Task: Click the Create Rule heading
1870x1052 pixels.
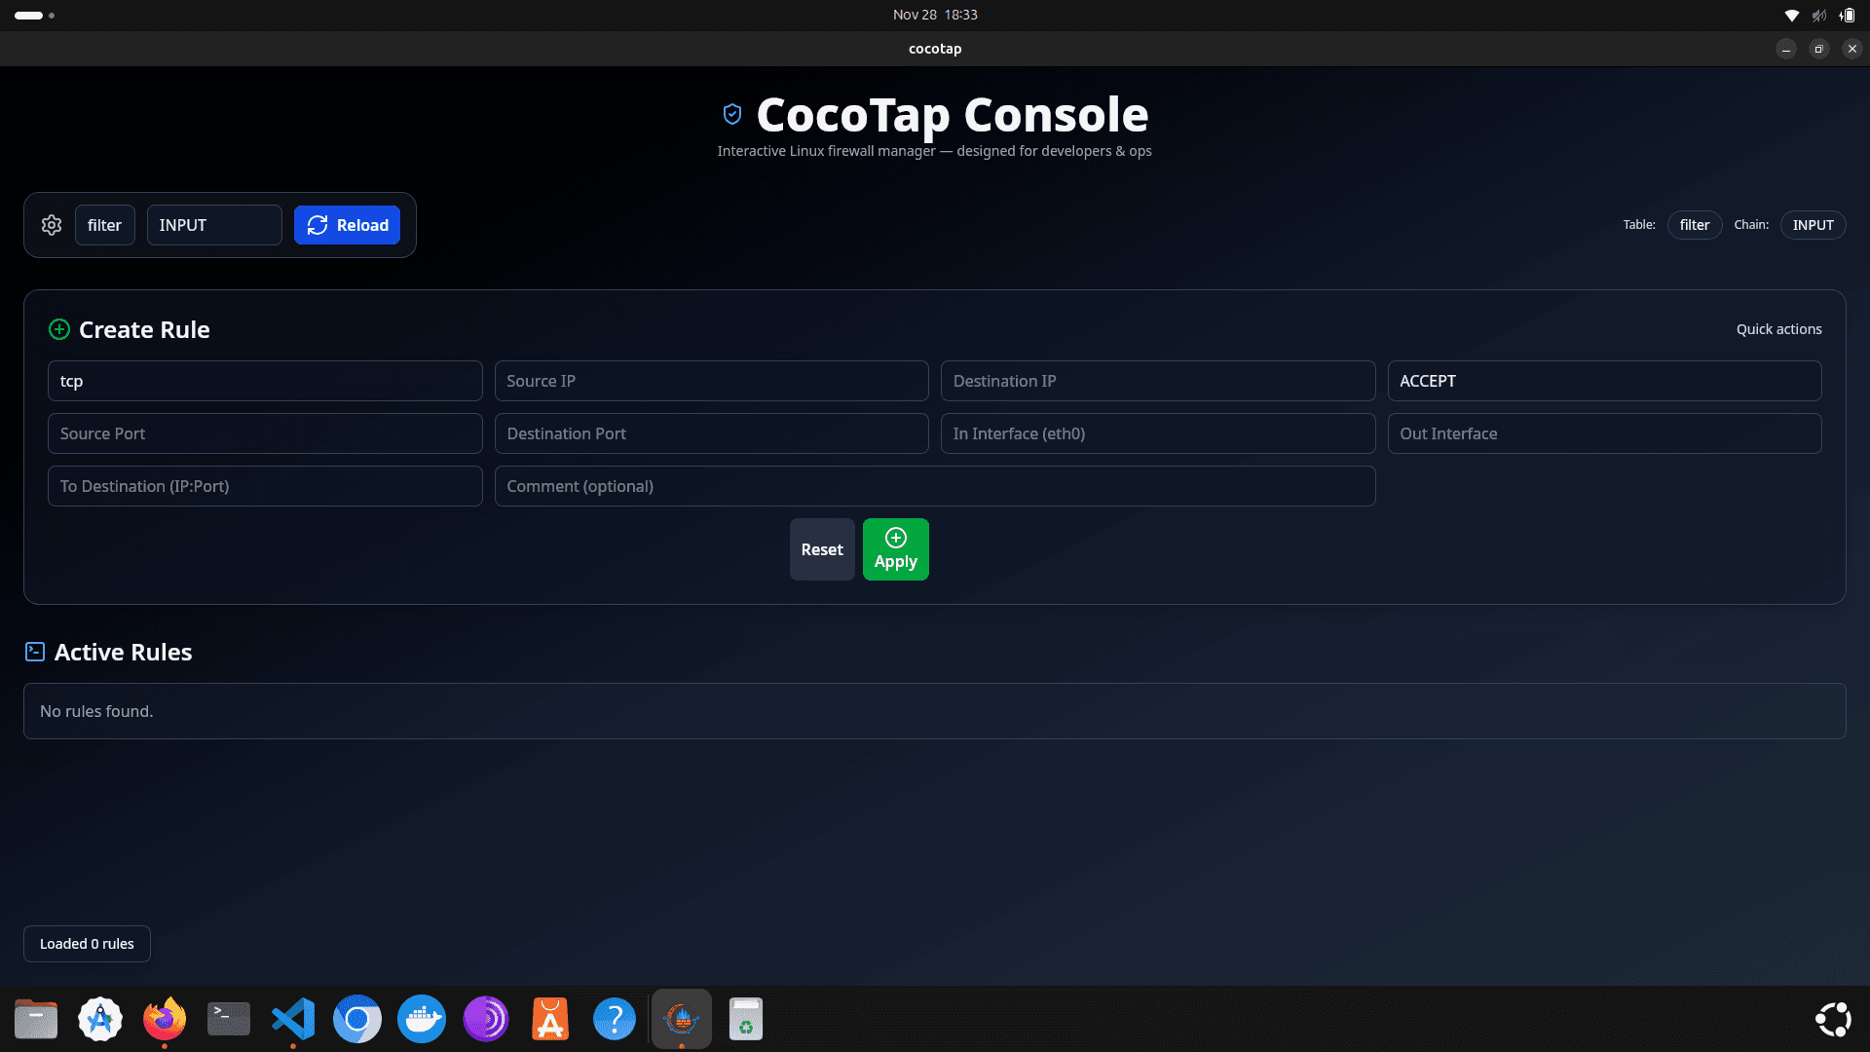Action: 144,329
